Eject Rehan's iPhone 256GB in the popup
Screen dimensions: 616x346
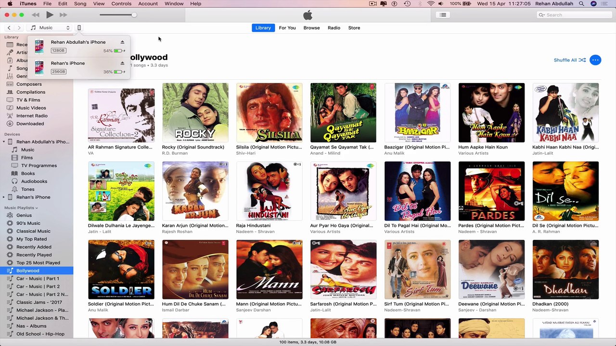[x=122, y=63]
